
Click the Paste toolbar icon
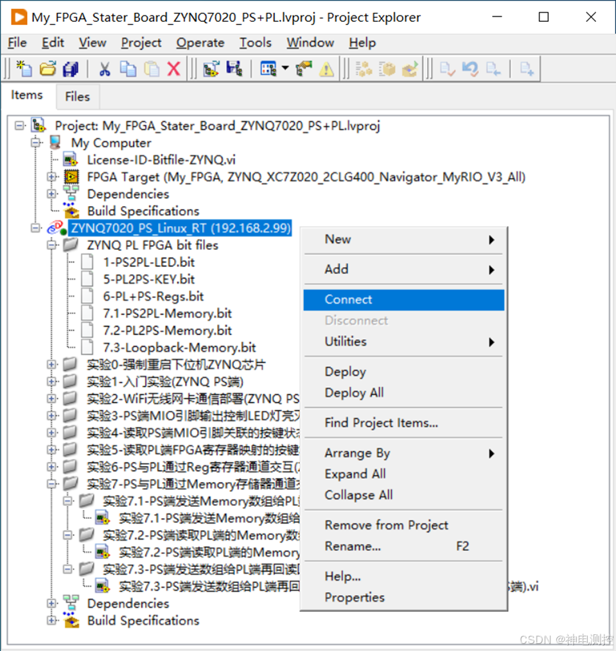pos(152,69)
